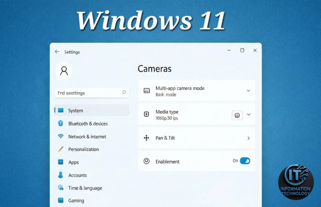321x207 pixels.
Task: Click the Network Wi-Fi icon
Action: pos(61,136)
